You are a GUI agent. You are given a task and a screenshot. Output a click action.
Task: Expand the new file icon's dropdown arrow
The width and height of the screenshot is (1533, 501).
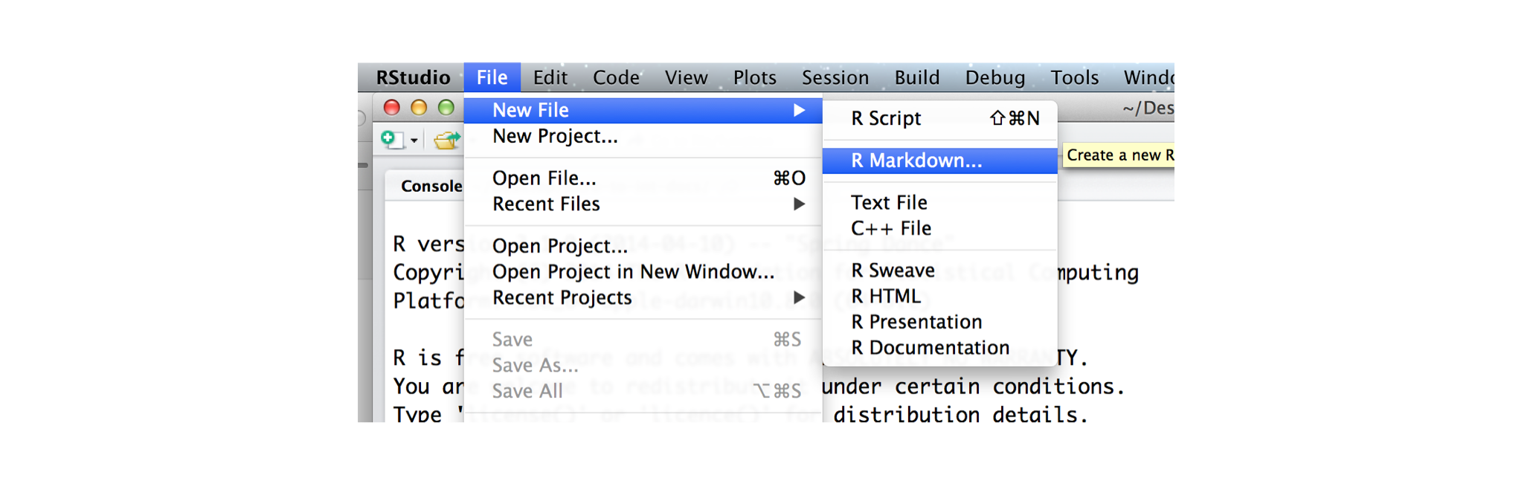click(413, 141)
